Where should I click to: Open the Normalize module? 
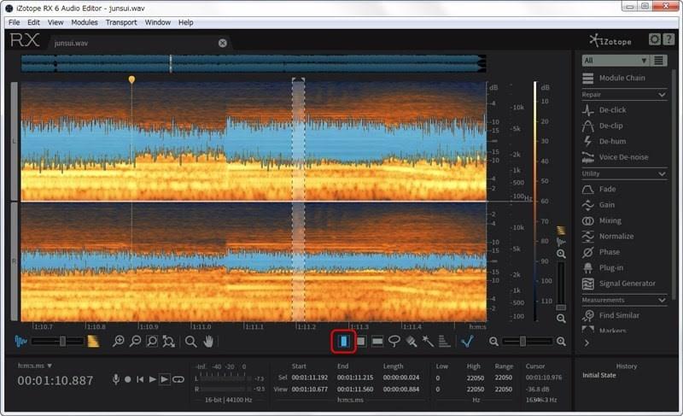(608, 236)
